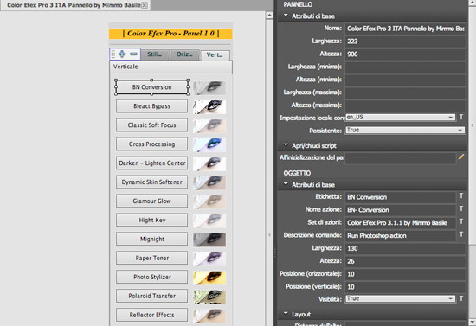Viewport: 476px width, 326px height.
Task: Collapse the Layout section triangle
Action: [286, 314]
